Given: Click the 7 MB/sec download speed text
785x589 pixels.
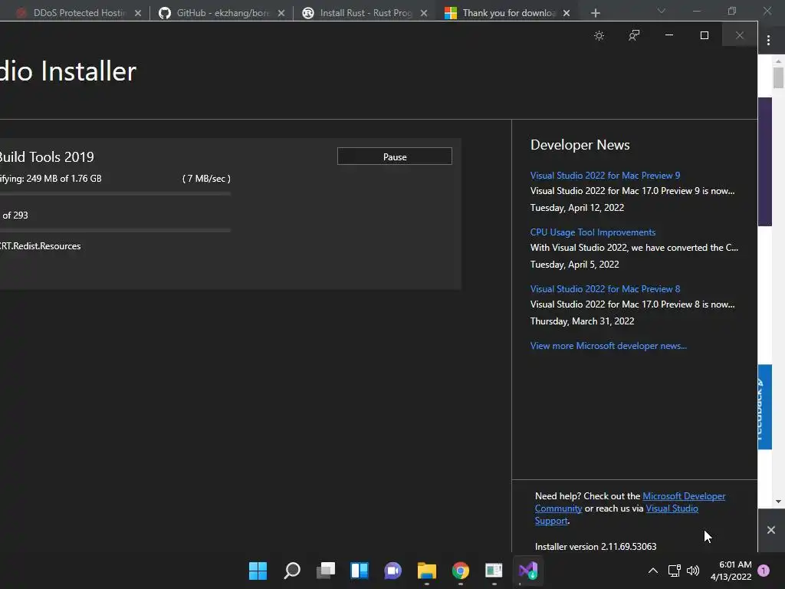Looking at the screenshot, I should click(206, 178).
